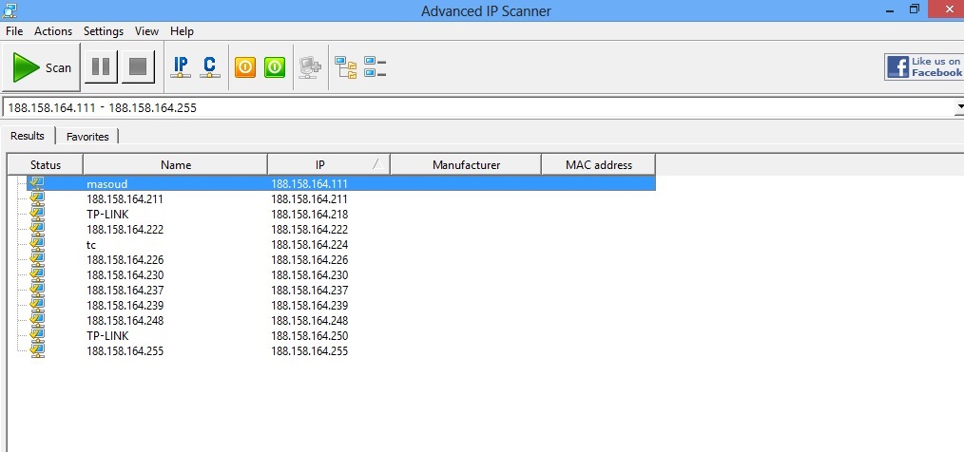964x452 pixels.
Task: Sort by the IP column header
Action: (329, 164)
